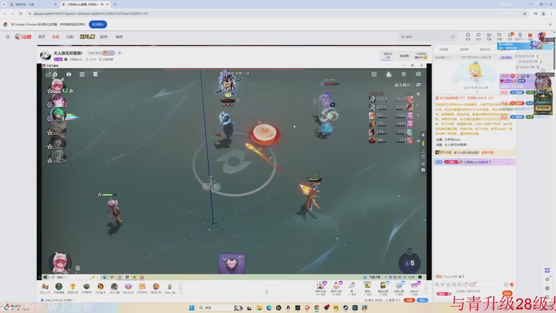The image size is (556, 313).
Task: Expand the 分类 category dropdown
Action: tap(70, 37)
